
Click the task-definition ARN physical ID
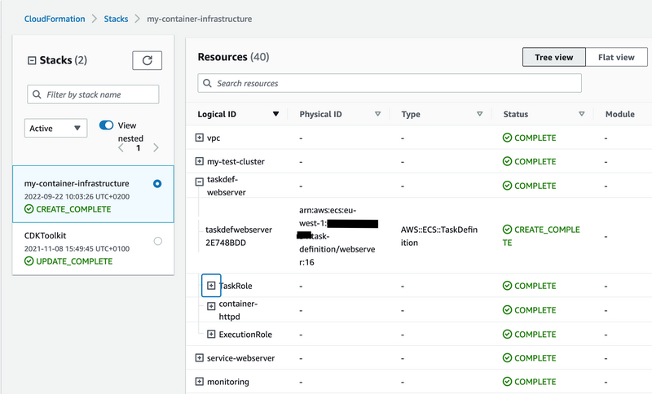[337, 236]
